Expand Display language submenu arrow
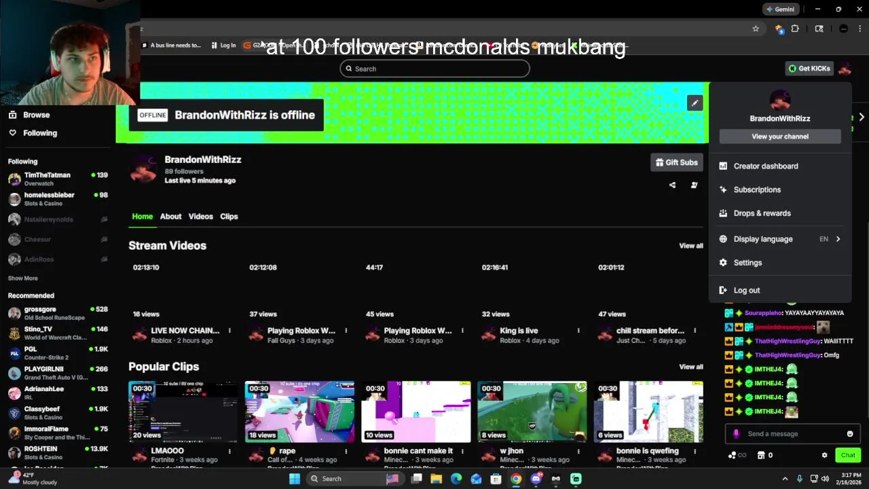The width and height of the screenshot is (869, 489). coord(838,239)
